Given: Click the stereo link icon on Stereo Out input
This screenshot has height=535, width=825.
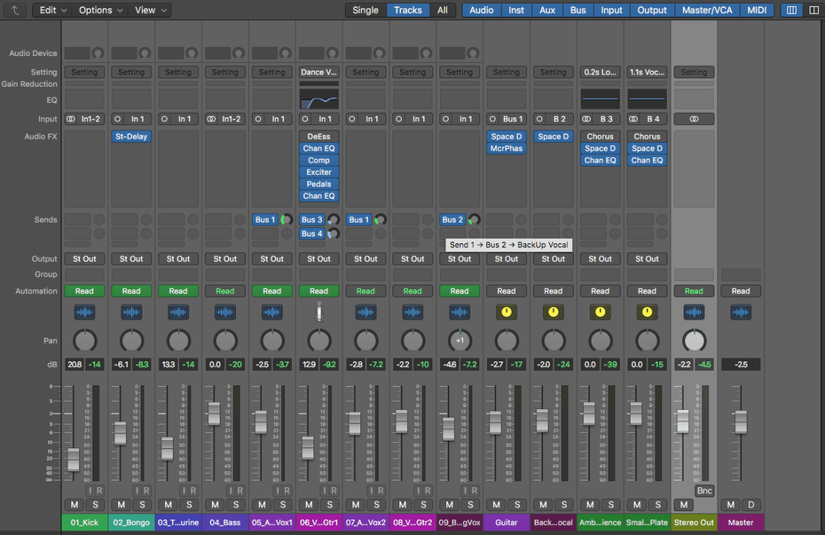Looking at the screenshot, I should tap(694, 119).
